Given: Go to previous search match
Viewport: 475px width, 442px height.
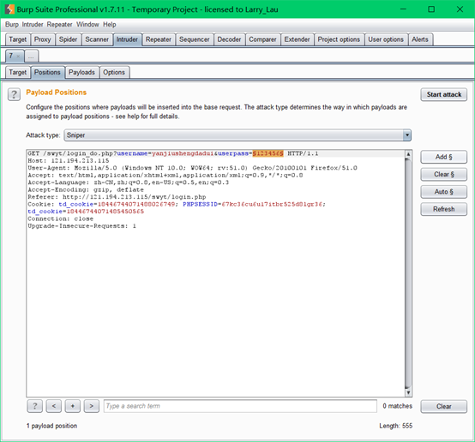Looking at the screenshot, I should pos(54,406).
